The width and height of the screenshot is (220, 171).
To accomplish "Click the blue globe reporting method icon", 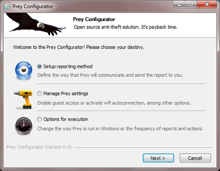I will (x=24, y=70).
